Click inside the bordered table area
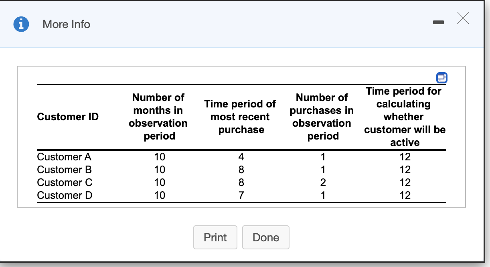490x267 pixels. [x=241, y=136]
